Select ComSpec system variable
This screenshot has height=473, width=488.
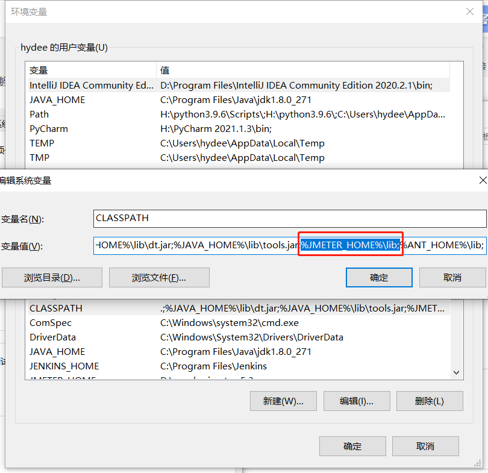coord(239,323)
